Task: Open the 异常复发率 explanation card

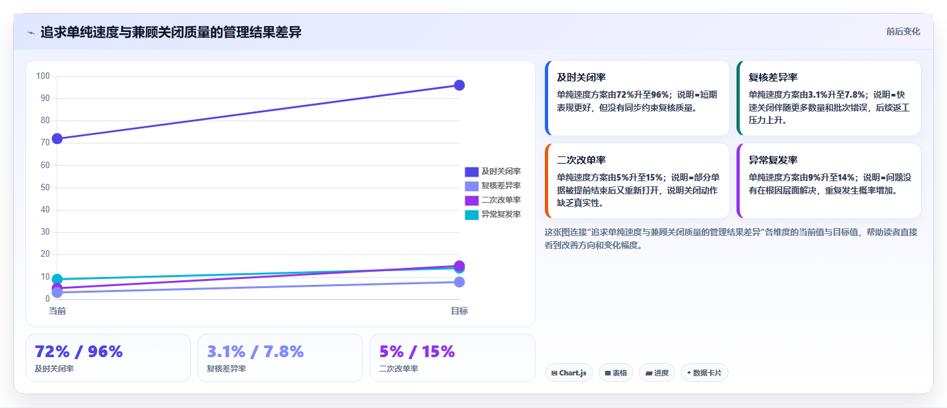Action: (x=829, y=181)
